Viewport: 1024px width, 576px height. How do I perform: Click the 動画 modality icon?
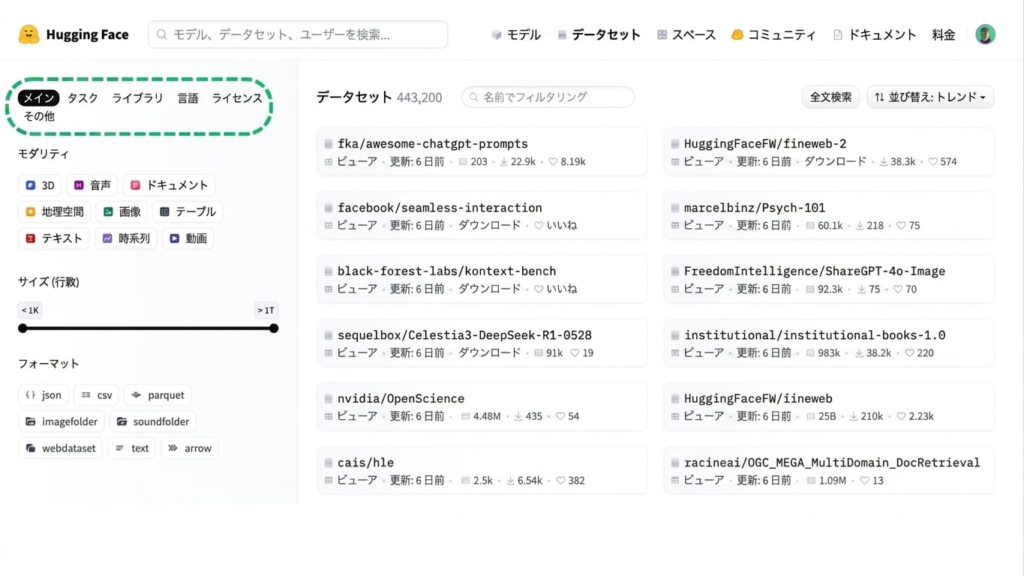click(174, 238)
